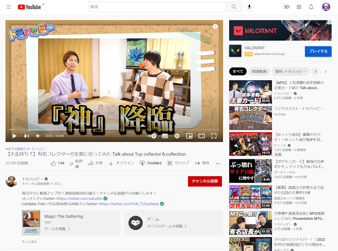Click the search magnifier button
Image resolution: width=338 pixels, height=251 pixels.
click(234, 7)
